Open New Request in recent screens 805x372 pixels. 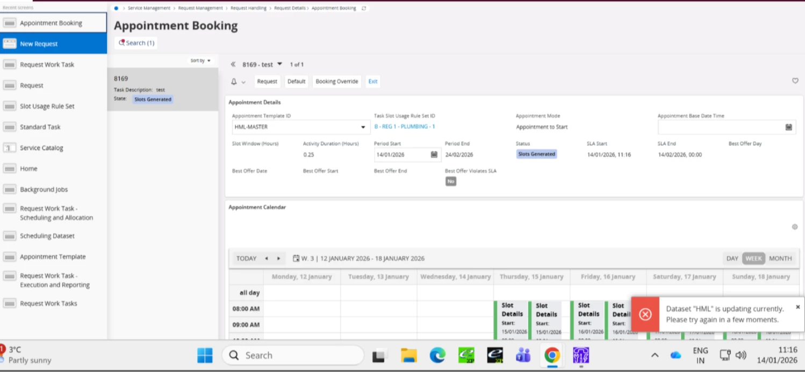coord(53,43)
